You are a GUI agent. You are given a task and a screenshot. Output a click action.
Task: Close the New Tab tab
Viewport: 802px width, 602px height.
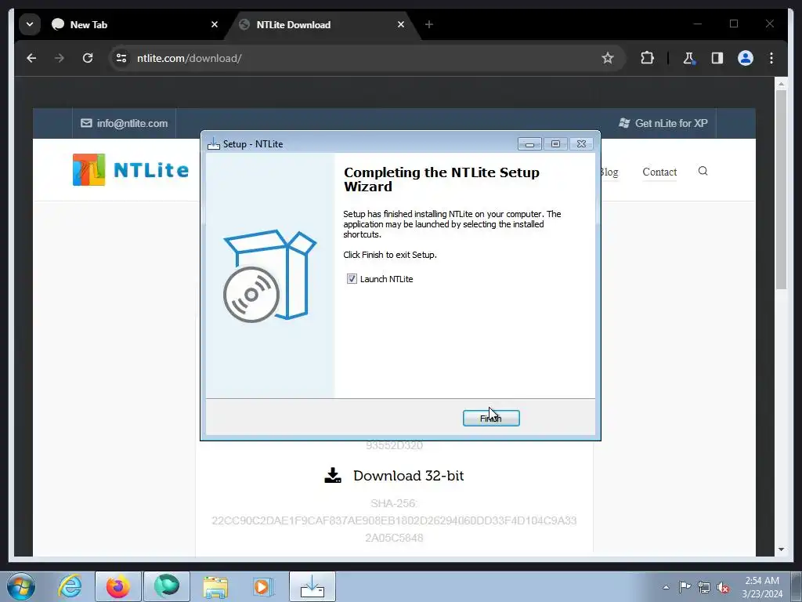click(215, 24)
